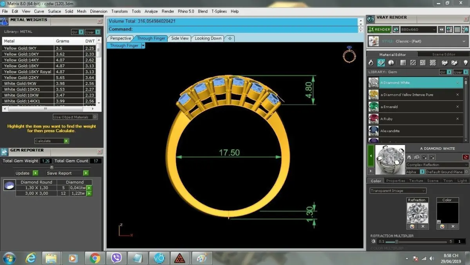
Task: Click the ring thumbnail icon in viewport corner
Action: [349, 54]
